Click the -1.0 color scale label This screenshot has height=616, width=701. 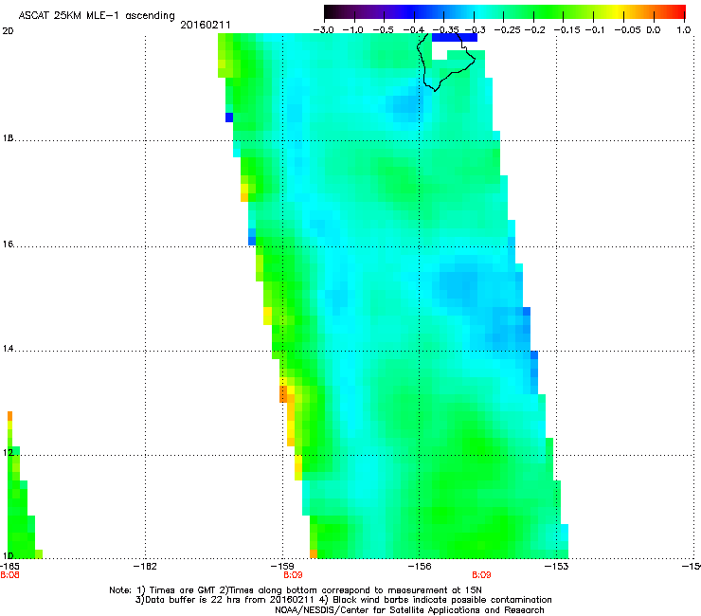click(x=352, y=30)
